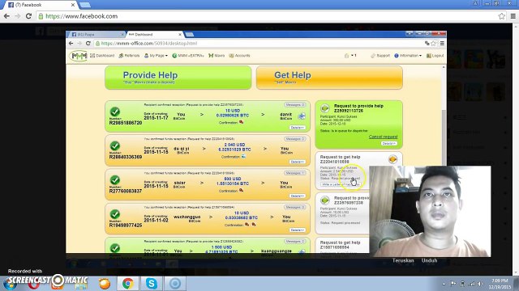Open Details of order R28840336369
Image resolution: width=519 pixels, height=291 pixels.
point(298,162)
